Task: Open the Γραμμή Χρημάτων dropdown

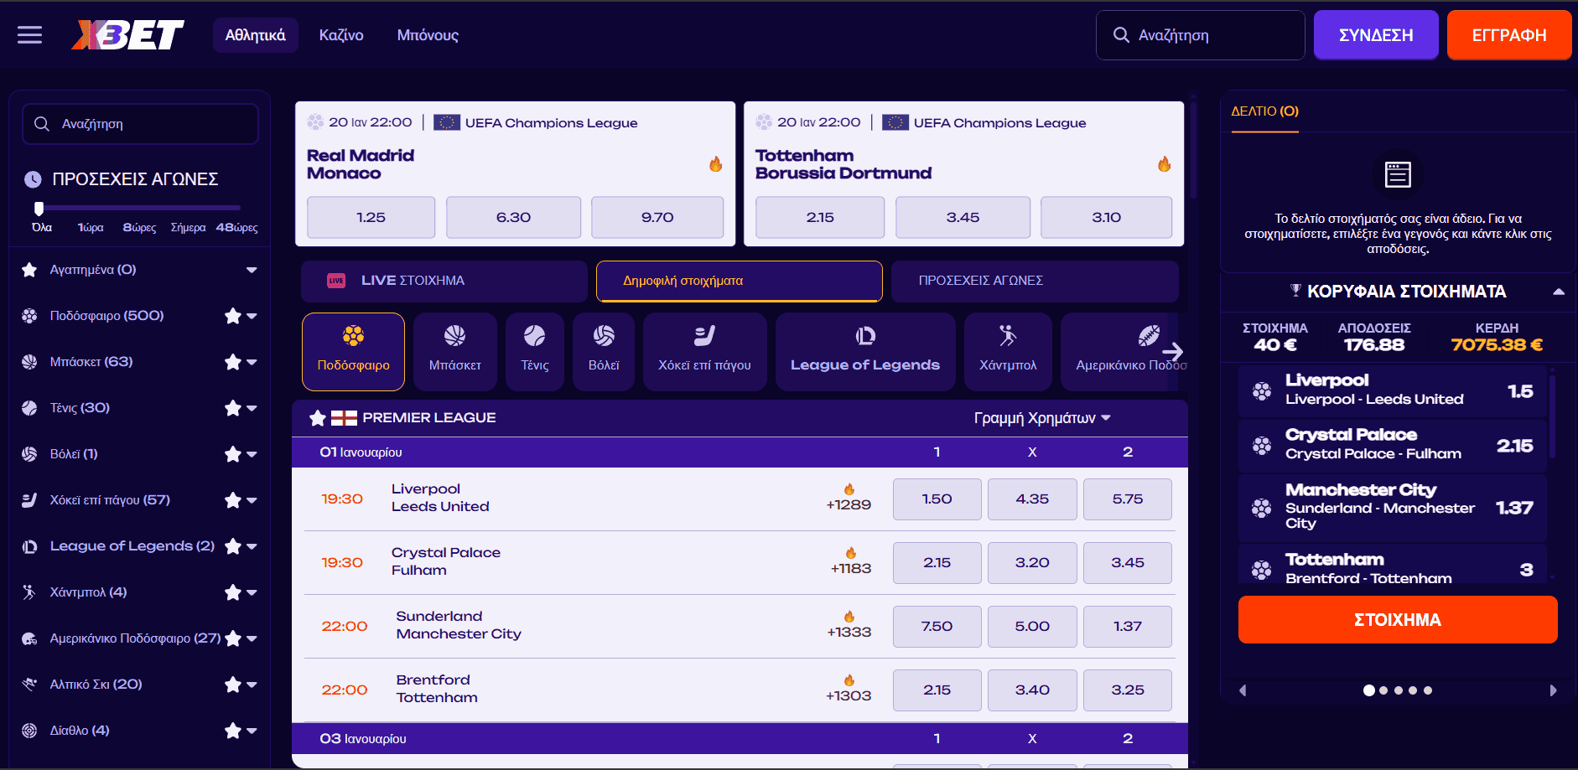Action: point(1041,418)
